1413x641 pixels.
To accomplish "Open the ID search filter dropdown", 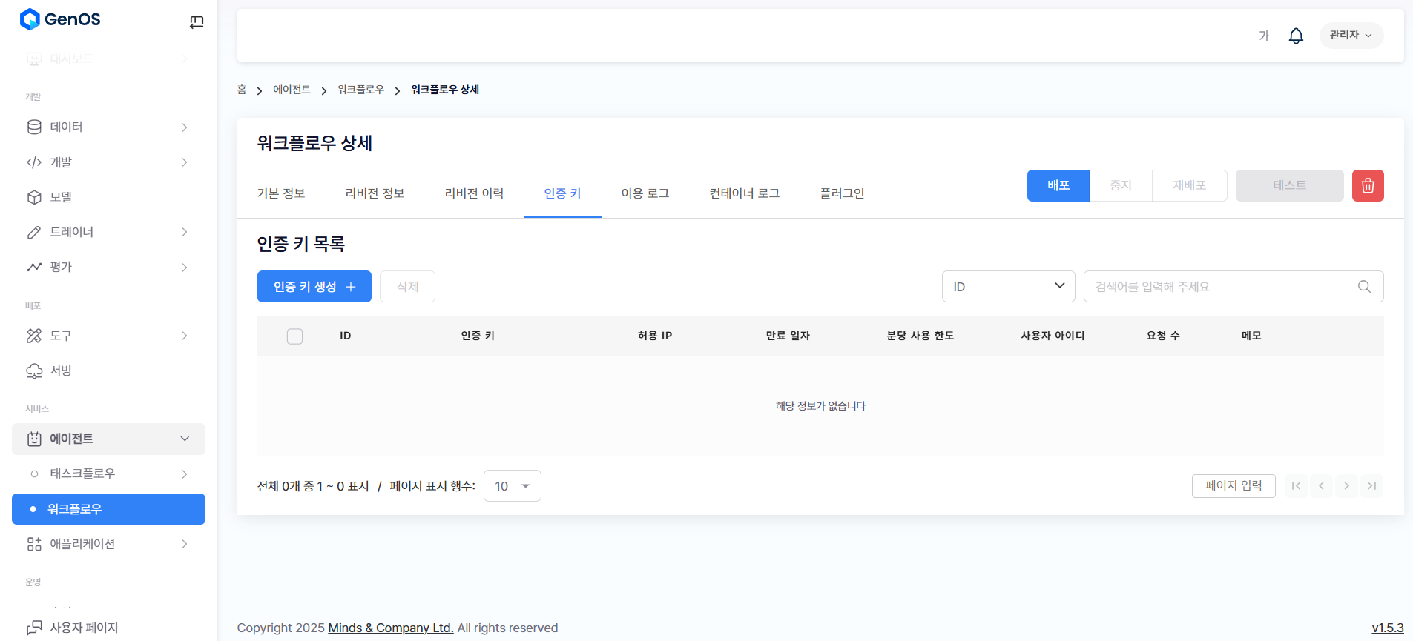I will tap(1007, 287).
